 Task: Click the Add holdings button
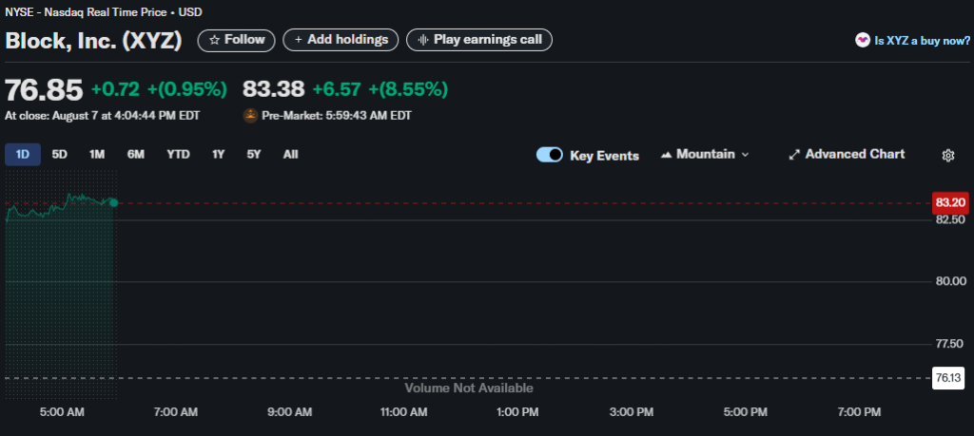coord(341,40)
